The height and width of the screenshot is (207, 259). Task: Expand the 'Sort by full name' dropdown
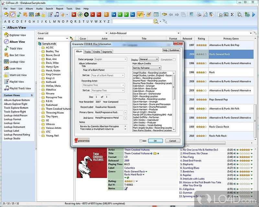146,68
